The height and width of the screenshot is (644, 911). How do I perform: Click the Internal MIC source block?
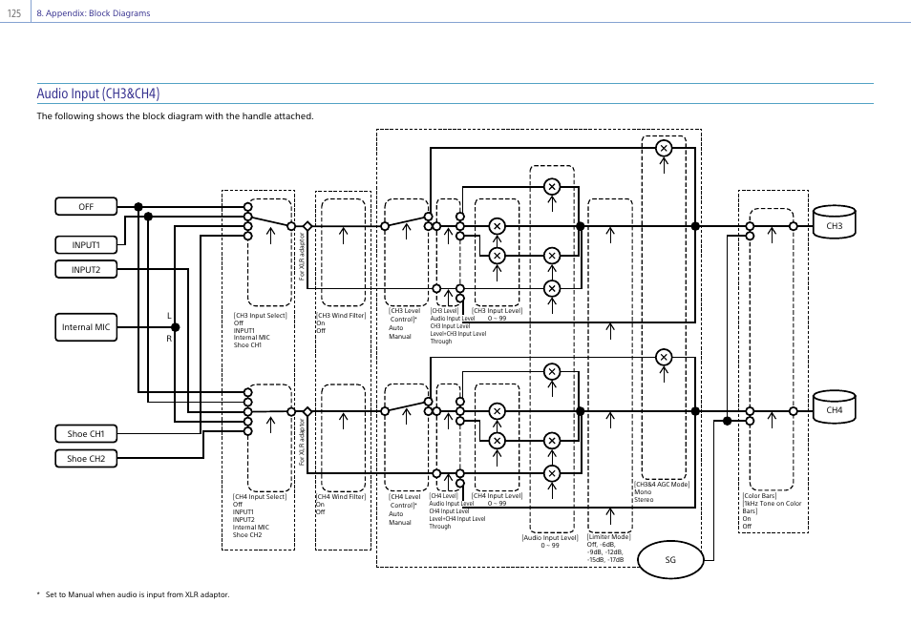[86, 327]
